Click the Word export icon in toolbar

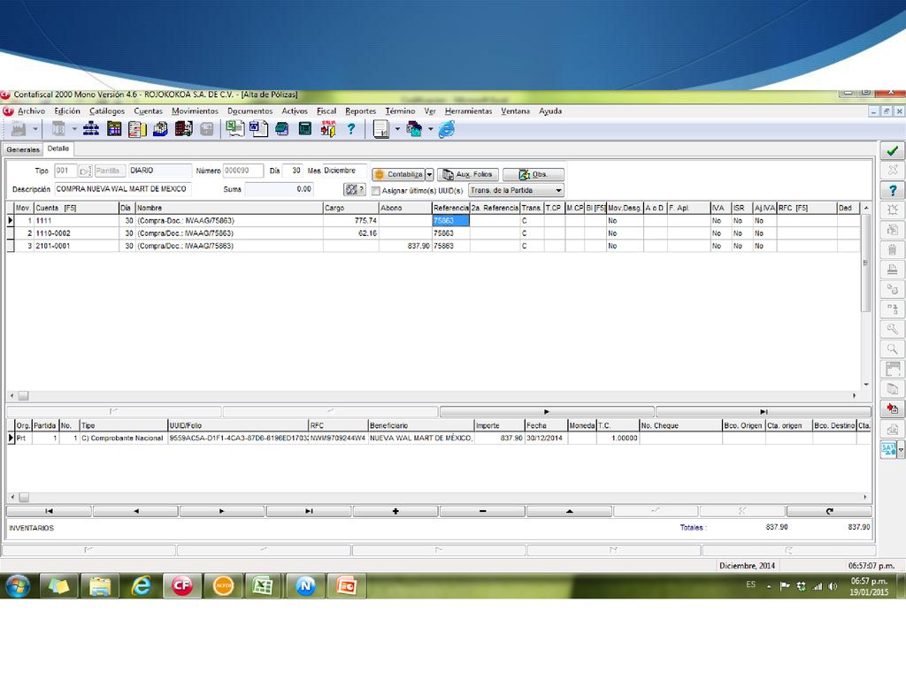258,129
